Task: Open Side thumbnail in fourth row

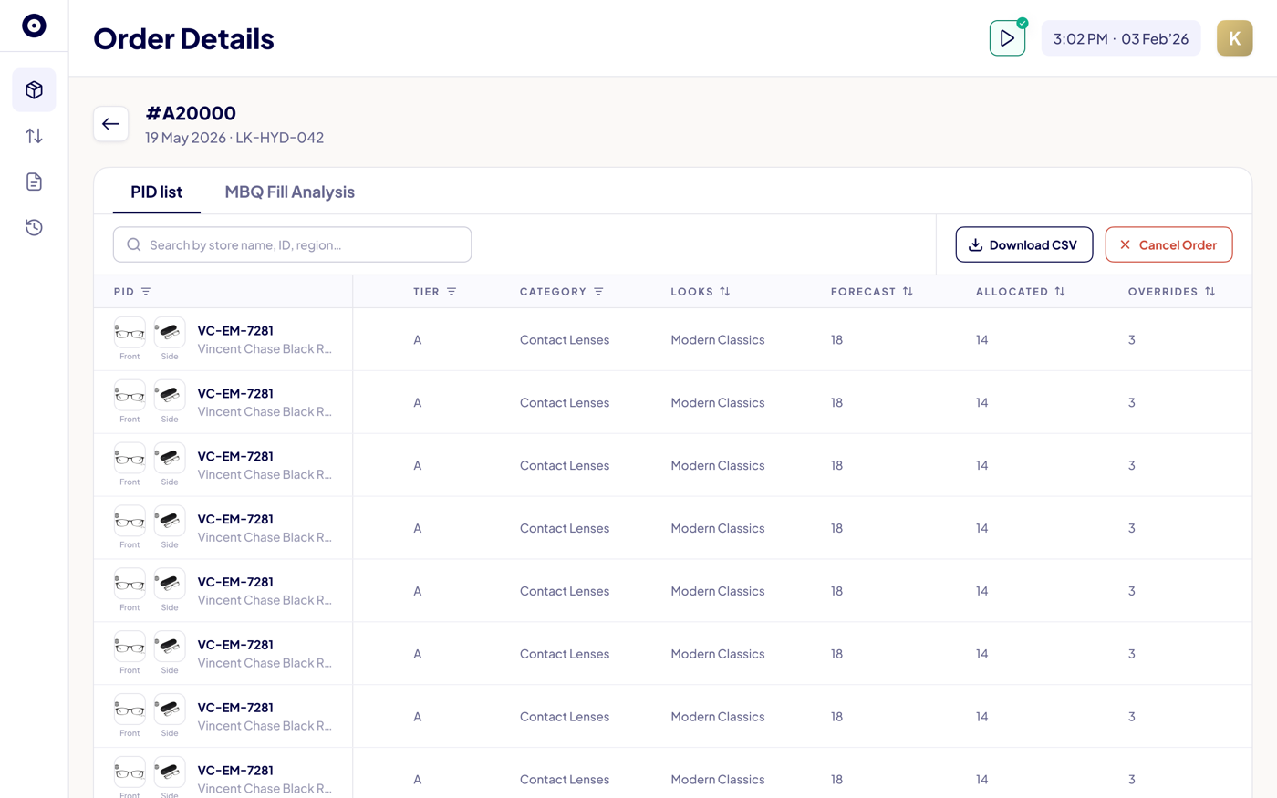Action: tap(170, 522)
